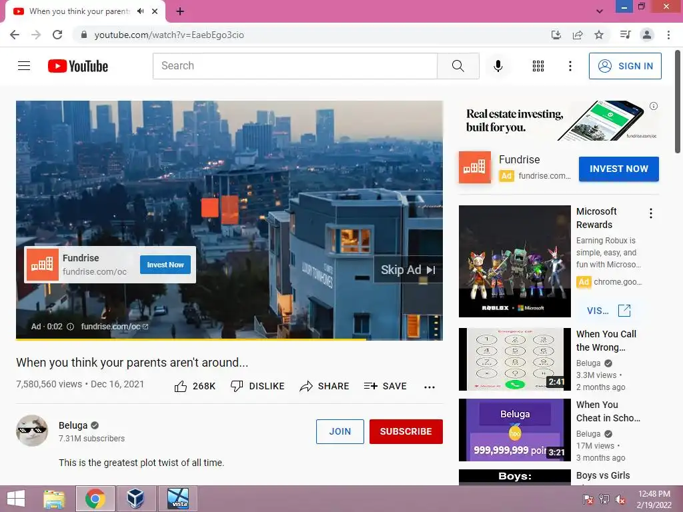Subscribe to Beluga
Viewport: 683px width, 512px height.
tap(406, 431)
